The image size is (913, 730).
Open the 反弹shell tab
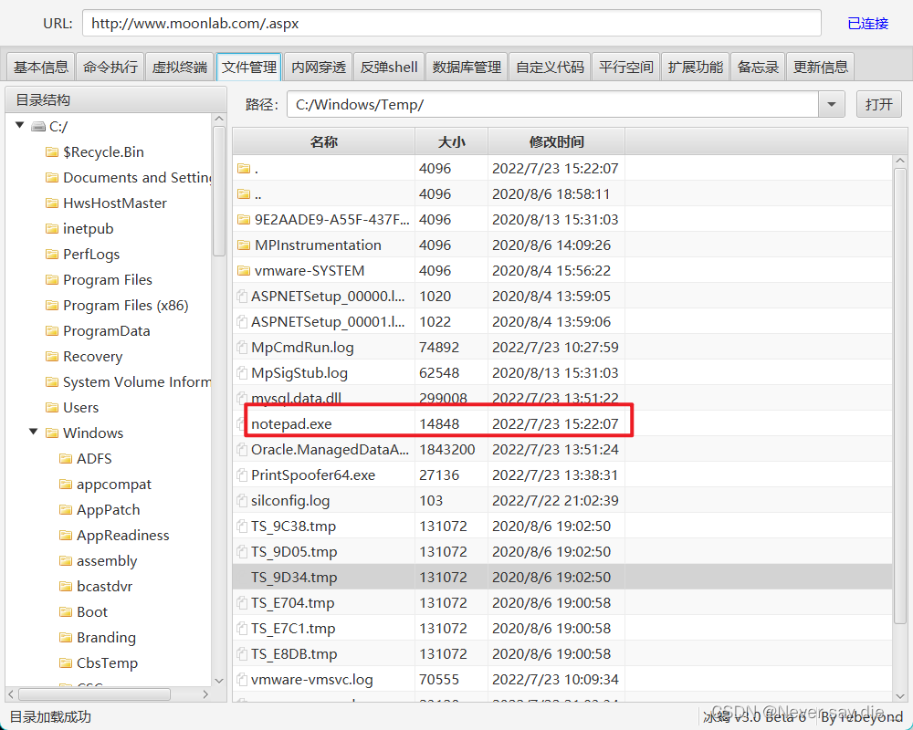(x=389, y=67)
